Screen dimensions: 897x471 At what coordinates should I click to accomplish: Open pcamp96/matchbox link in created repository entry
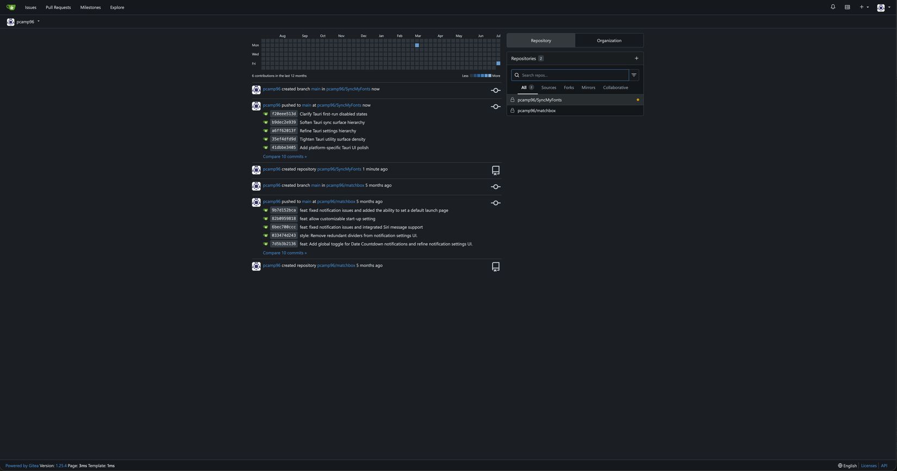[336, 266]
